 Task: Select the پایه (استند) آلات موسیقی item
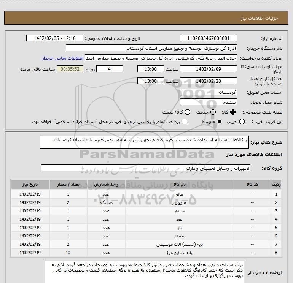point(179,244)
